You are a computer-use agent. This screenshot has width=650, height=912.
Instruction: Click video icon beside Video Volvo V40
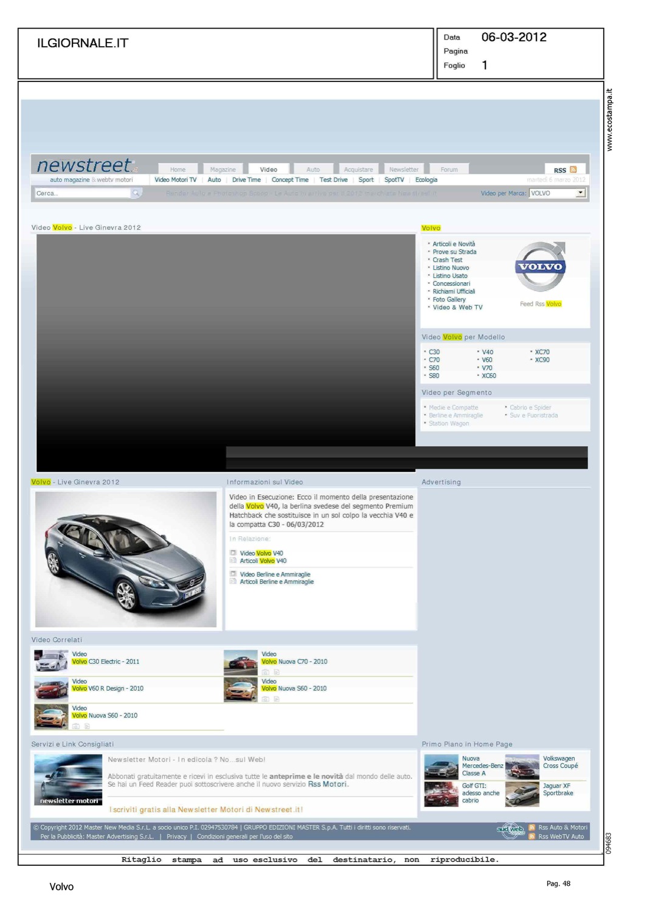(233, 553)
